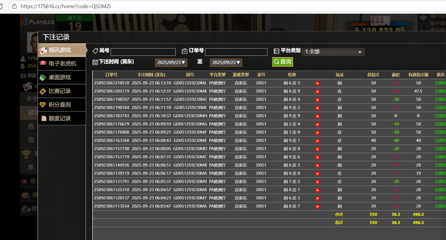Screen dimensions: 446x240
Task: Open the 桌面游戏 records tab
Action: click(x=62, y=77)
